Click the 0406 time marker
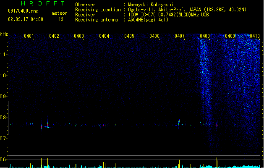 (x=154, y=36)
